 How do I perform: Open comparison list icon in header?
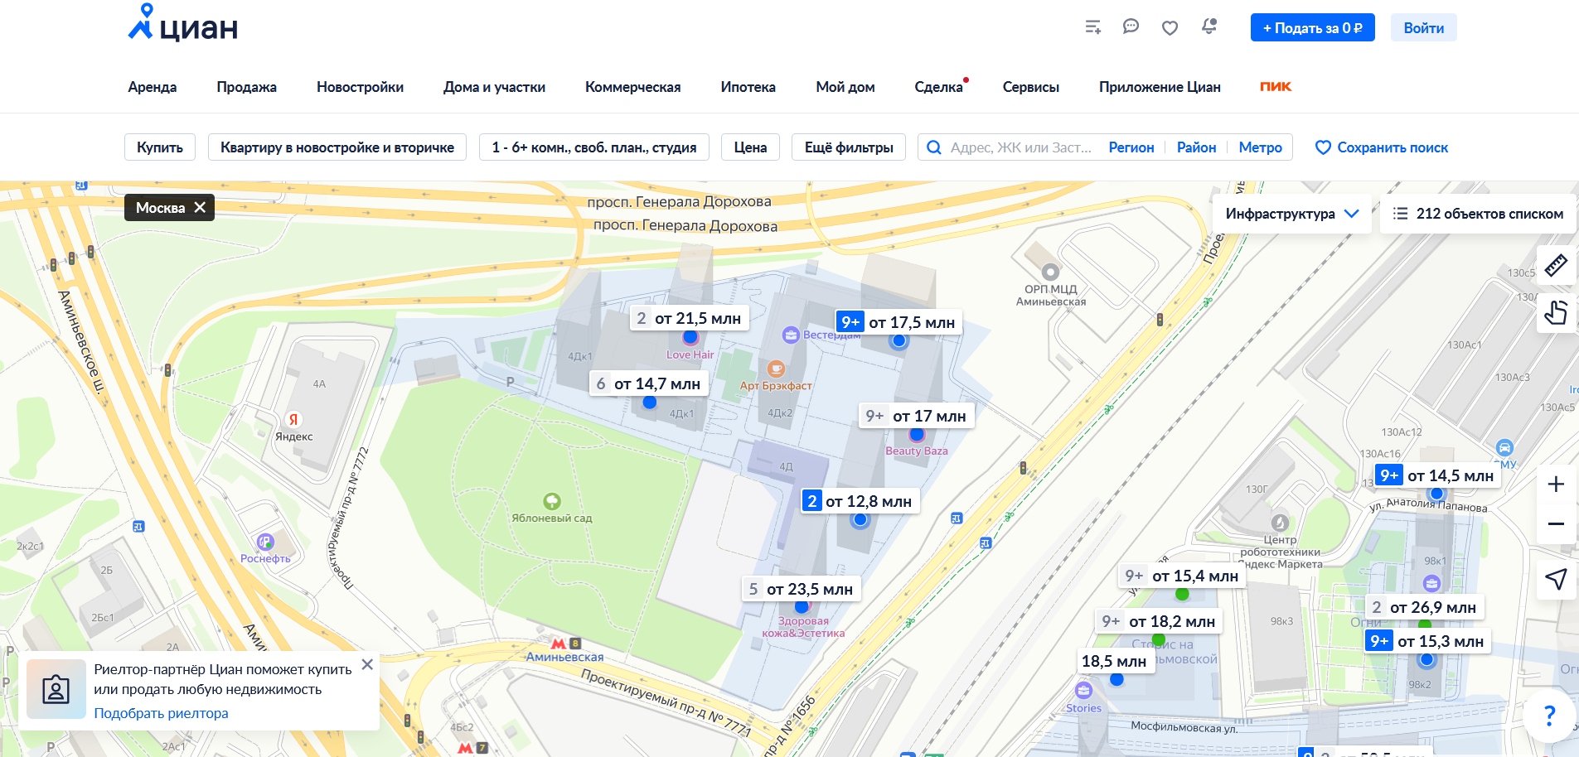[x=1093, y=27]
